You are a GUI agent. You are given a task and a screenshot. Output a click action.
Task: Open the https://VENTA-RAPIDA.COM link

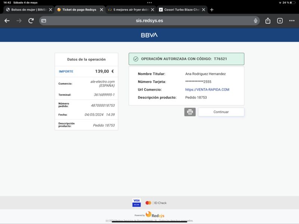[x=207, y=90]
